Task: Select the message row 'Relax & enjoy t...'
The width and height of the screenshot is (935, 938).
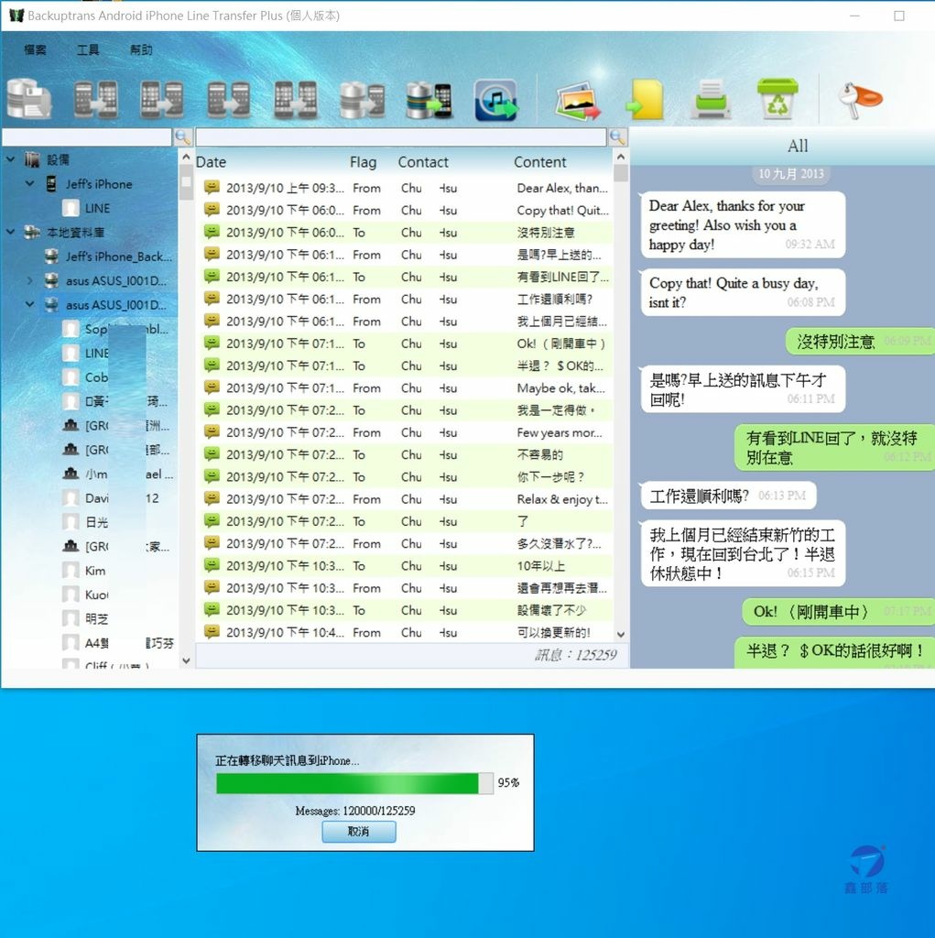Action: (x=405, y=499)
